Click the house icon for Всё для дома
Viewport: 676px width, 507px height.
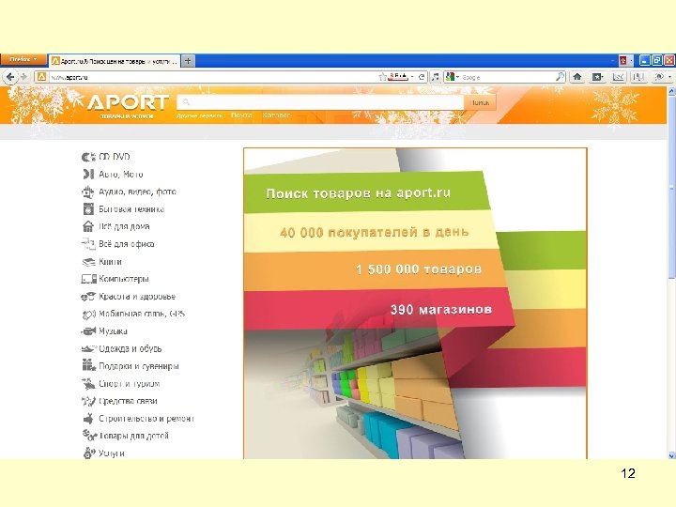[x=88, y=226]
